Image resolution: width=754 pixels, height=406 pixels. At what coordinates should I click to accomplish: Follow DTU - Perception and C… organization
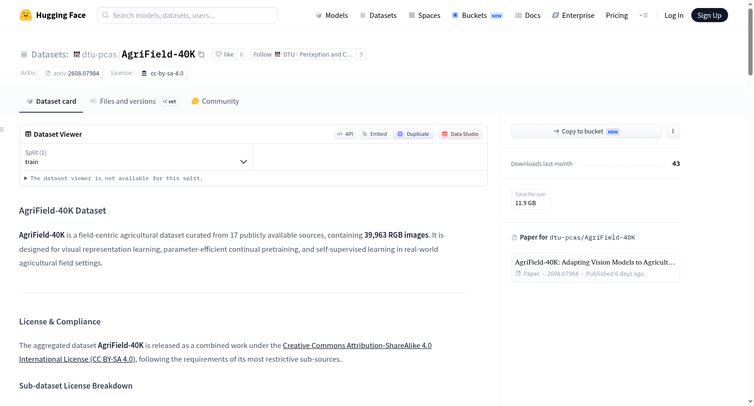pos(303,54)
